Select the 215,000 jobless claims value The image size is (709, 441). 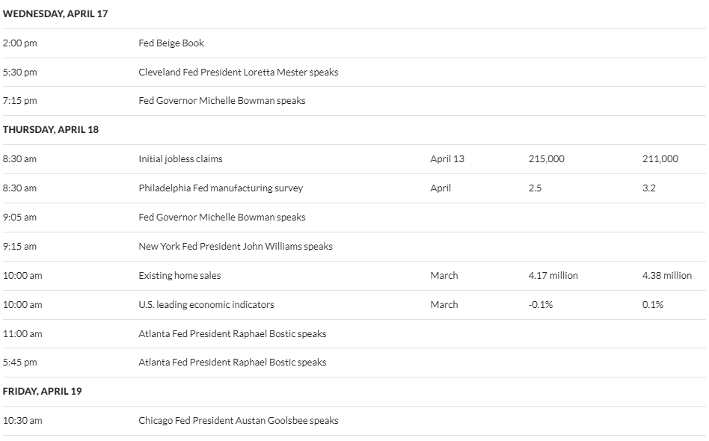coord(546,159)
